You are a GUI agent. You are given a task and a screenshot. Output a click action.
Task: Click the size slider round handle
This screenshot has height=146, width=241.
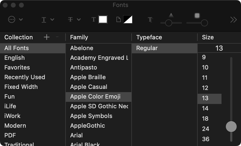(231, 127)
